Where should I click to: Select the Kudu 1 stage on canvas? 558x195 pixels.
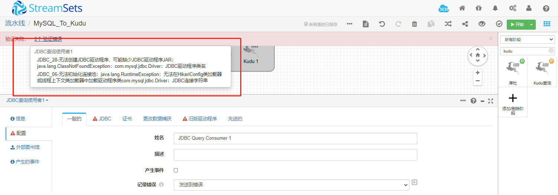point(252,58)
